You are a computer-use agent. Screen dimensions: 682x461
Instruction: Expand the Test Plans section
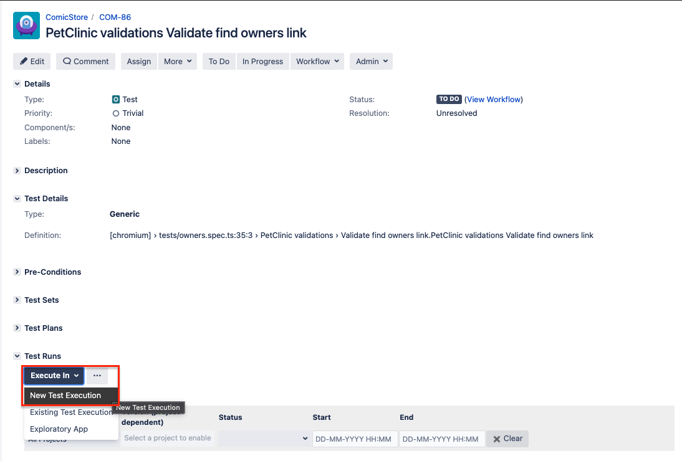17,328
